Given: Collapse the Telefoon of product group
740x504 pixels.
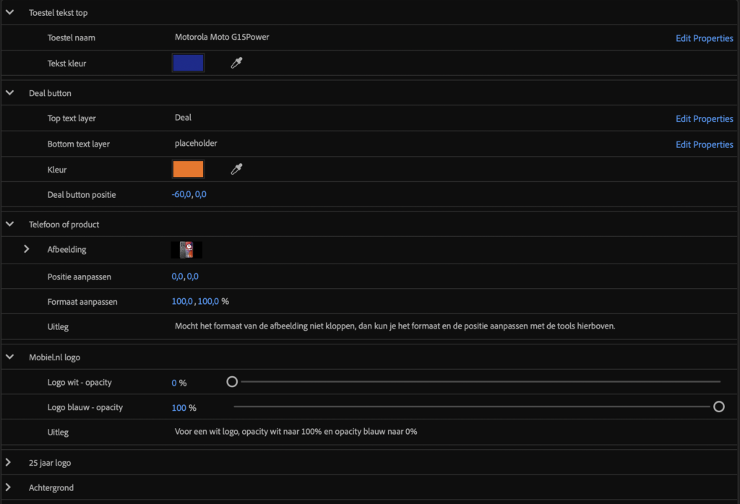Looking at the screenshot, I should (x=10, y=225).
